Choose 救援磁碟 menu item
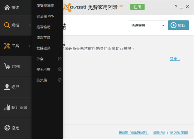This screenshot has width=194, height=139. coord(43,48)
